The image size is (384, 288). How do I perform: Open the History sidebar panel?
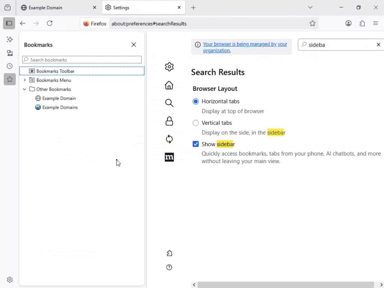point(10,66)
